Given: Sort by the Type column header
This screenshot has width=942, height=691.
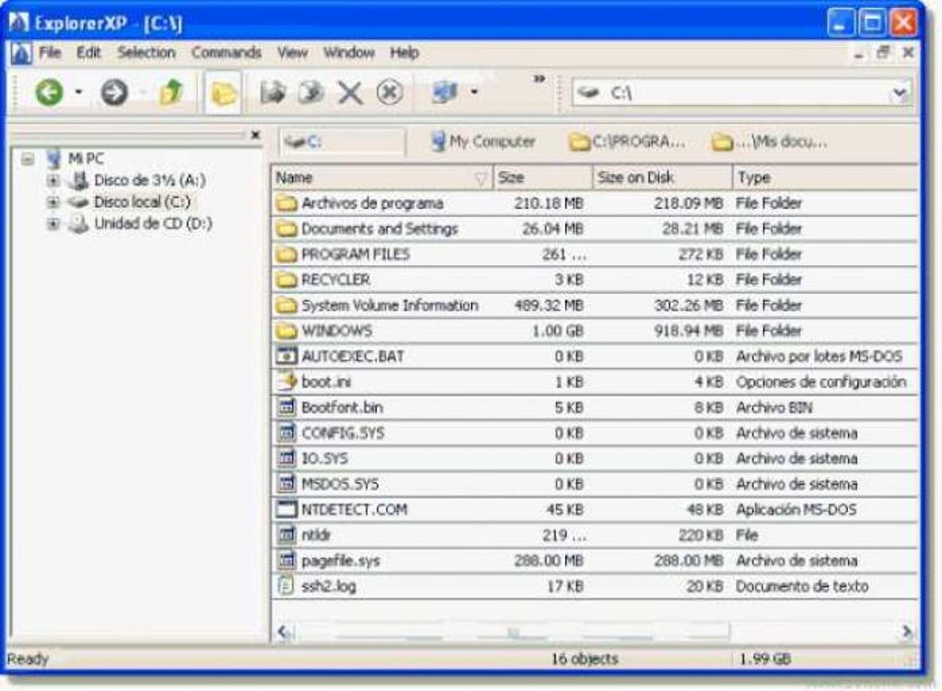Looking at the screenshot, I should pos(826,178).
